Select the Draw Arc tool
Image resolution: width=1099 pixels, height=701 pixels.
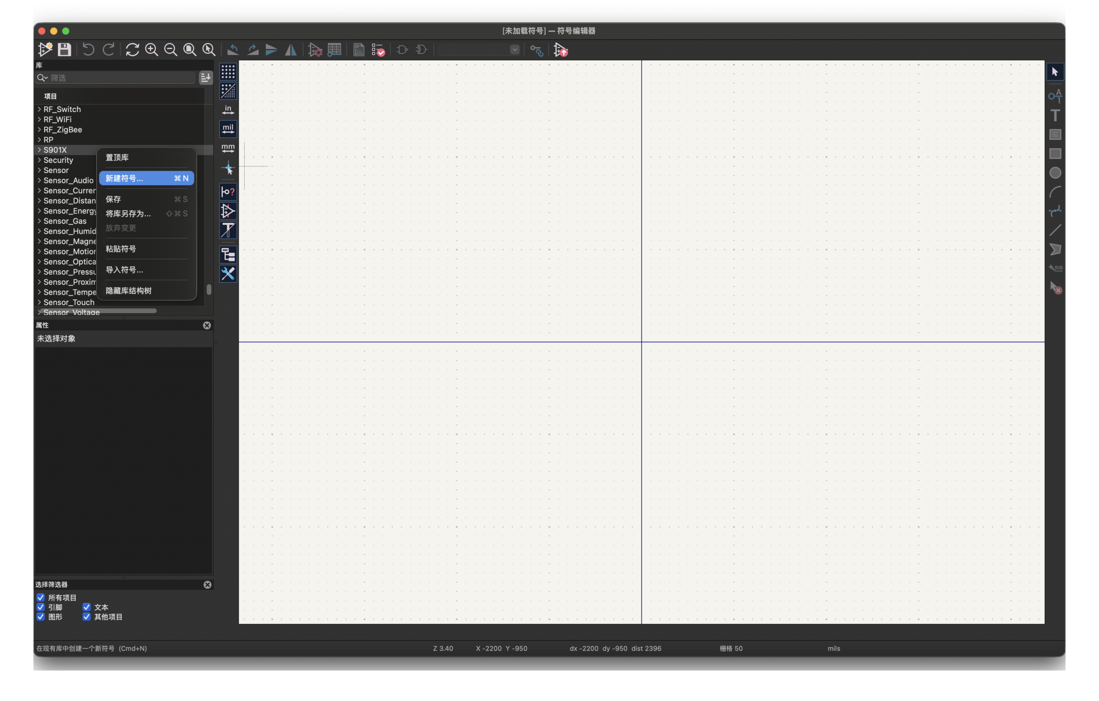(x=1055, y=192)
